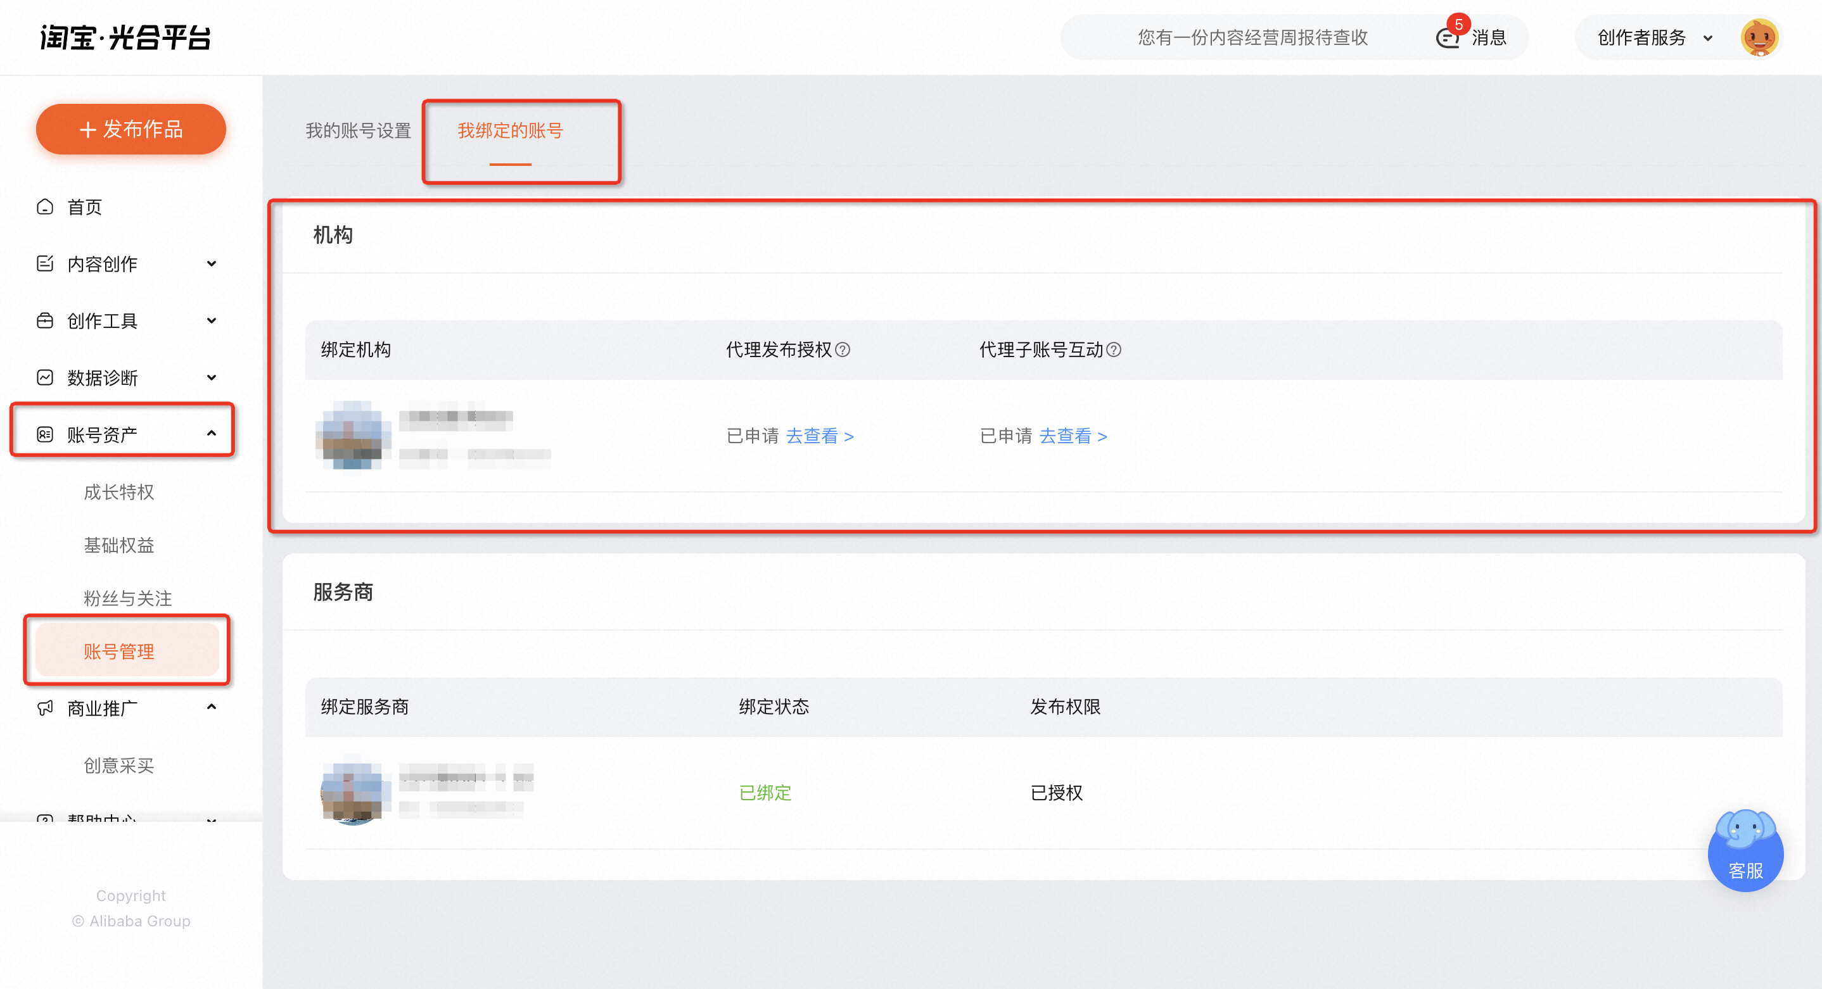Click the 商业推广 megaphone icon
This screenshot has height=989, width=1822.
(x=44, y=708)
